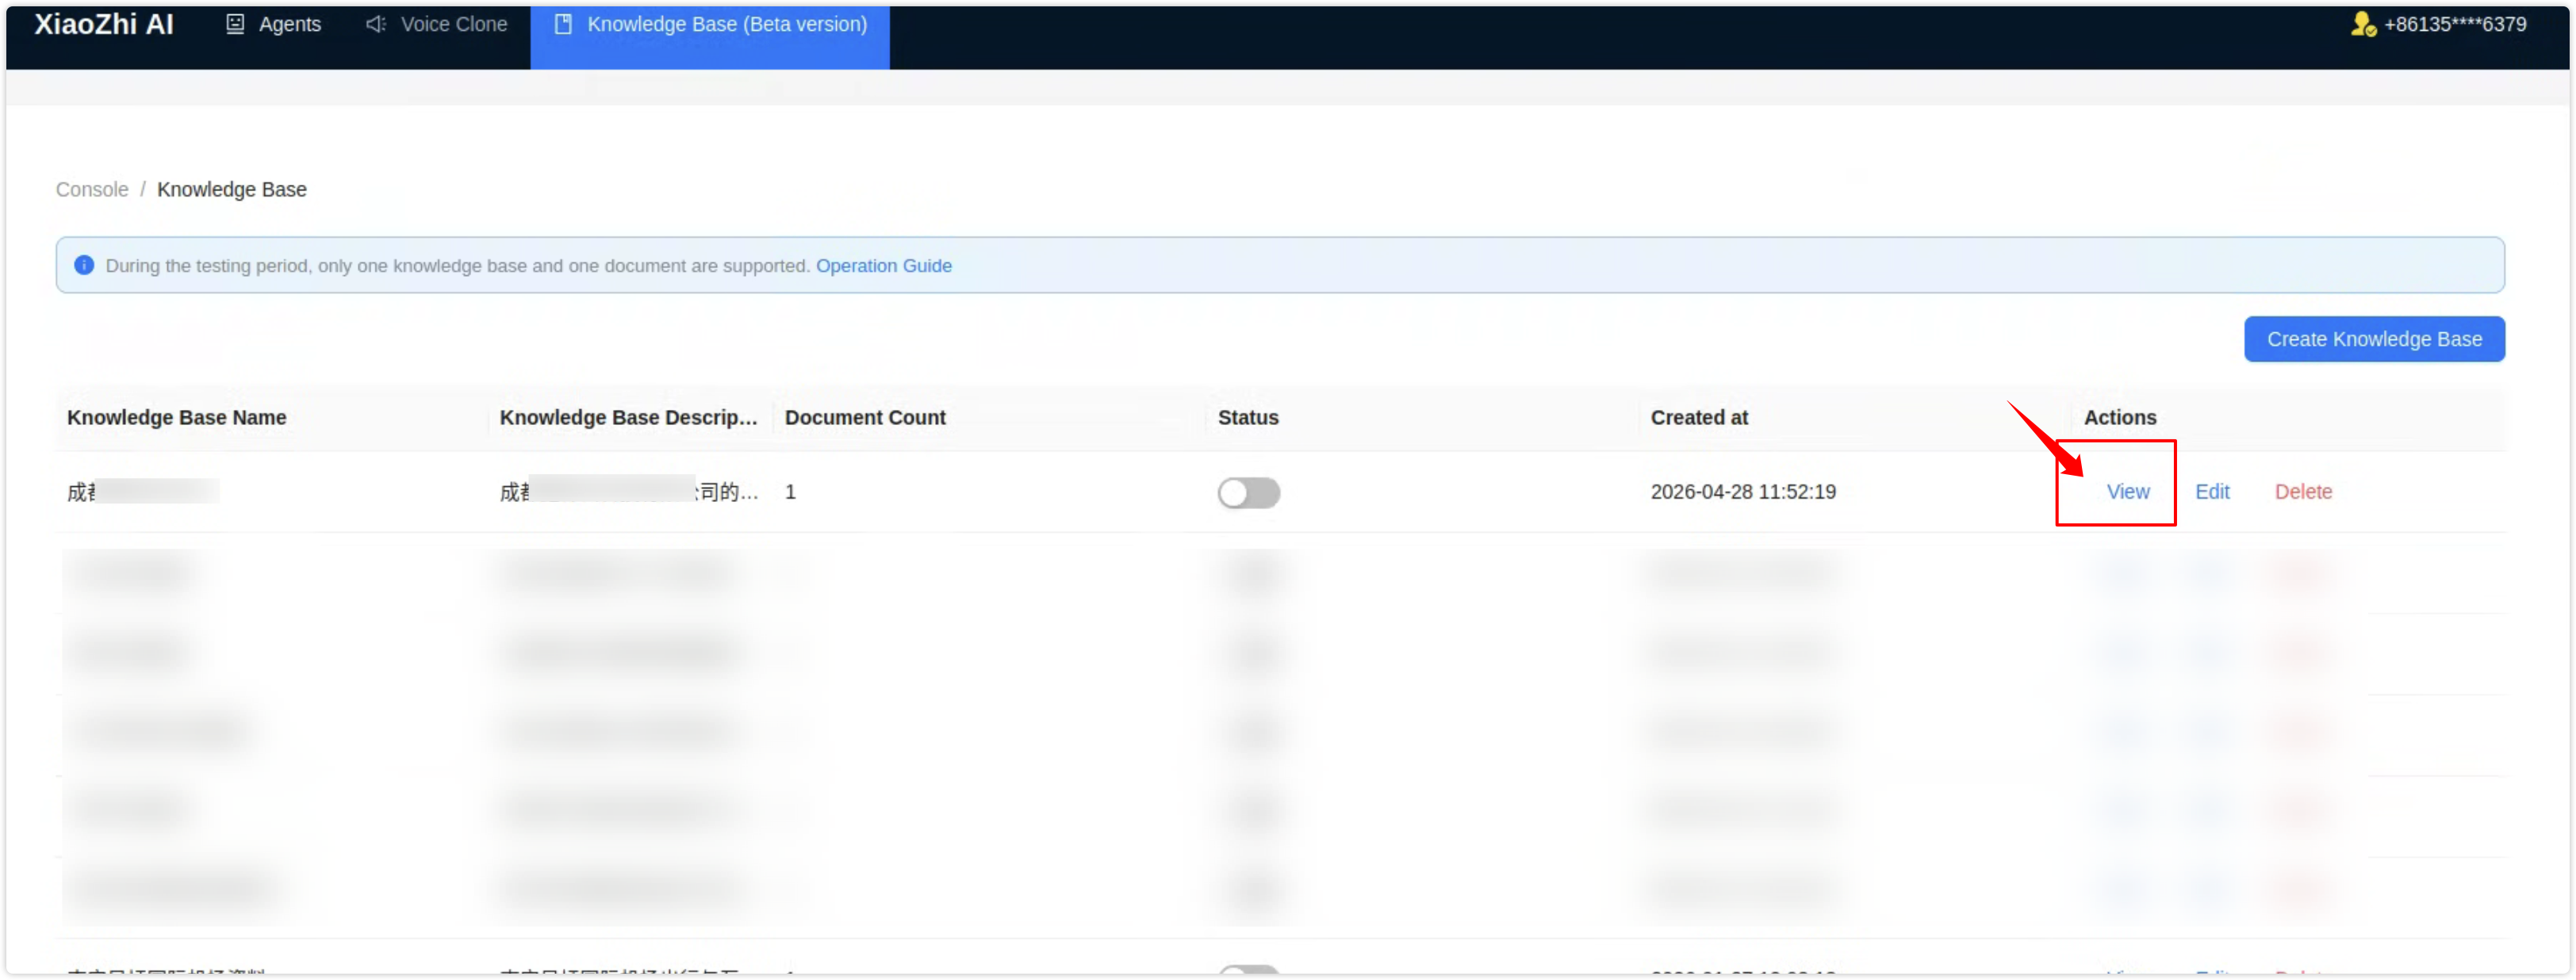This screenshot has width=2576, height=980.
Task: Click the Actions column header
Action: (x=2120, y=417)
